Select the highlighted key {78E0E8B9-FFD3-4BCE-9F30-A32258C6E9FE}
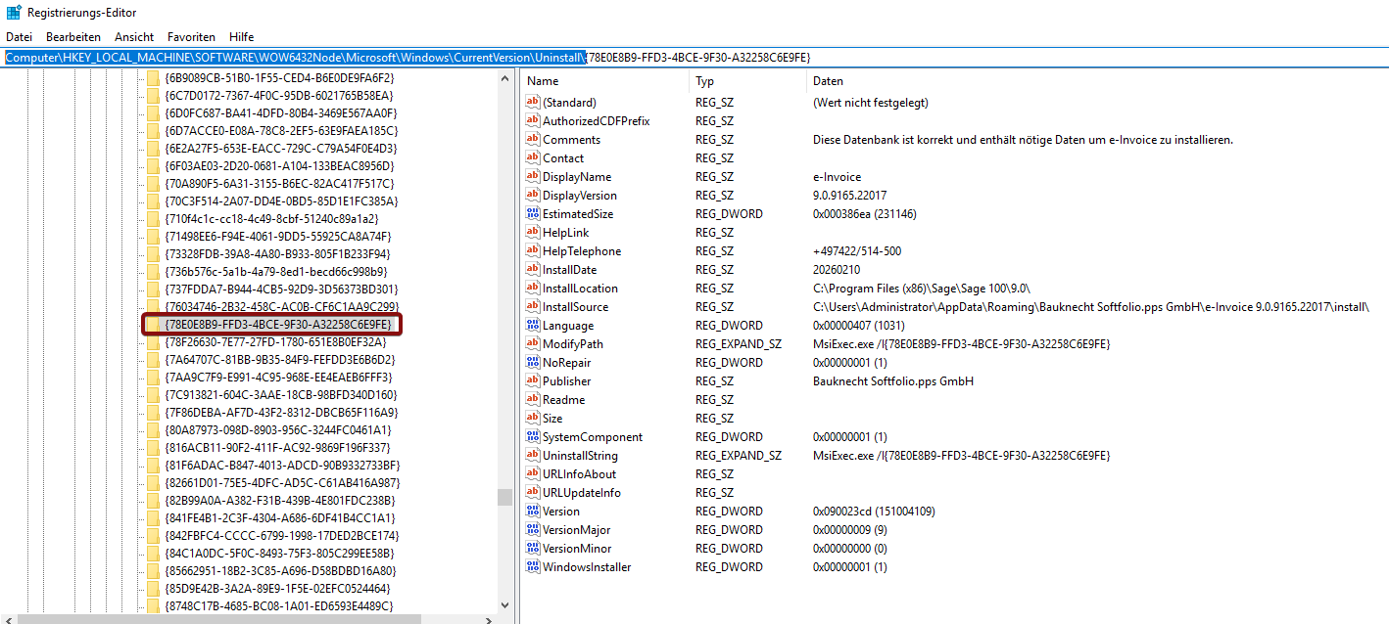Image resolution: width=1389 pixels, height=624 pixels. [278, 324]
